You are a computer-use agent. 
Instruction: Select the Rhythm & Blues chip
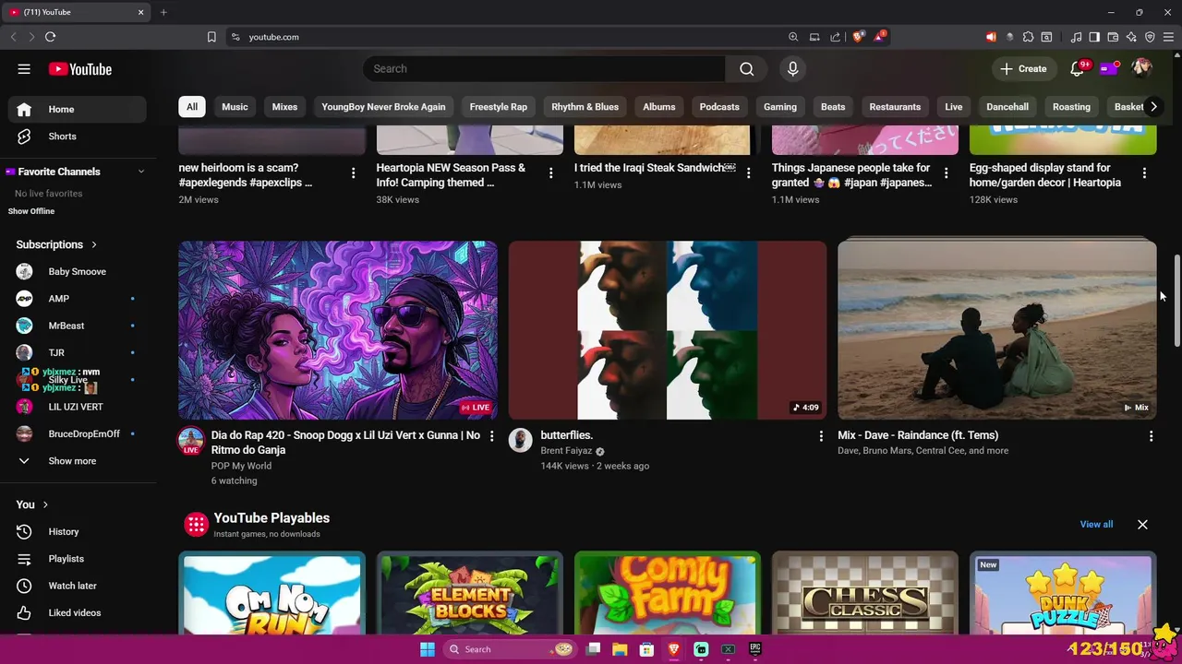pos(585,107)
